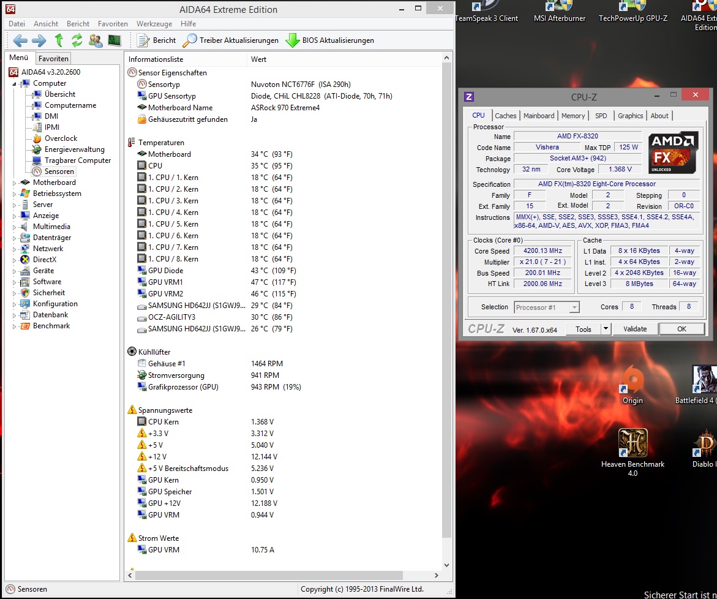
Task: Launch Origin desktop shortcut
Action: click(633, 385)
